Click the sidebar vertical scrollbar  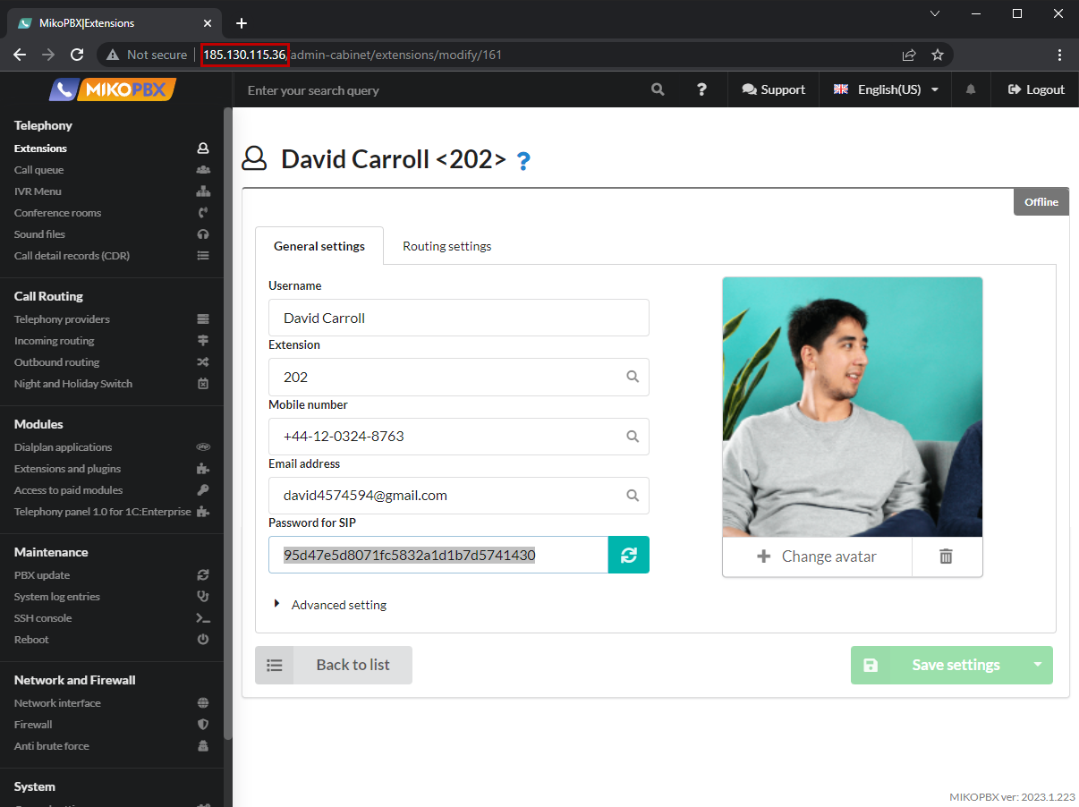tap(227, 420)
